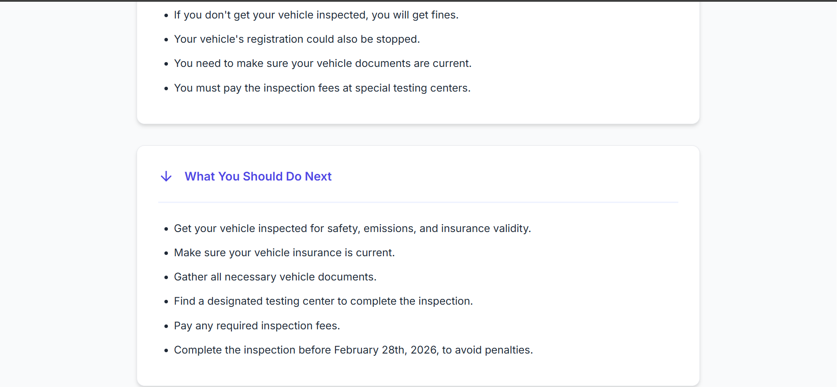Click the bullet dot before "Complete the inspection"
Viewport: 837px width, 387px height.
166,350
